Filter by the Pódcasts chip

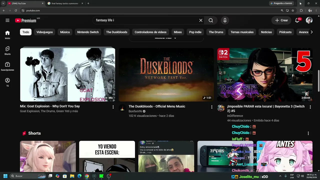285,32
